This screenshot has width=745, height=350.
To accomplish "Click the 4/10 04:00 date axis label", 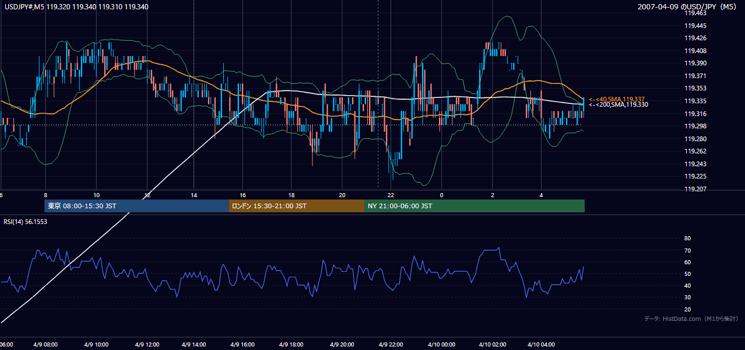I will (x=541, y=345).
